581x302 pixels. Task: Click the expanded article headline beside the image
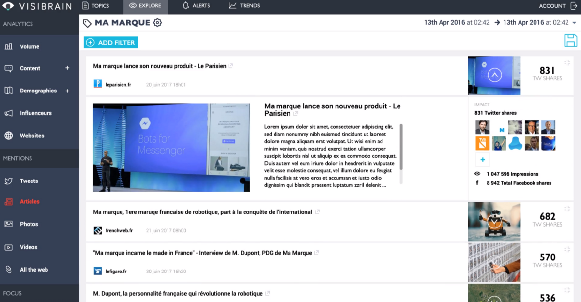click(333, 109)
